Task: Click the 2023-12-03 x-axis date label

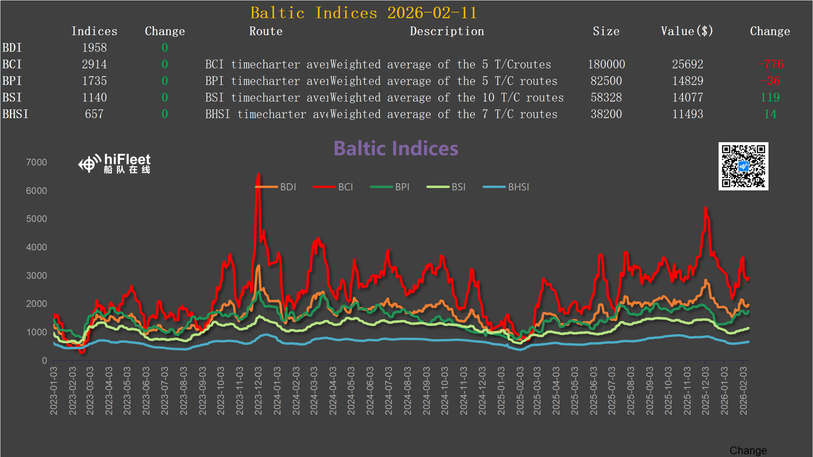Action: pyautogui.click(x=258, y=390)
